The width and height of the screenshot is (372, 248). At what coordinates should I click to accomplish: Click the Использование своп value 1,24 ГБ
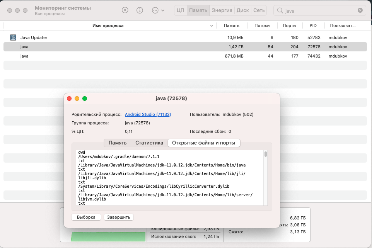pos(211,236)
